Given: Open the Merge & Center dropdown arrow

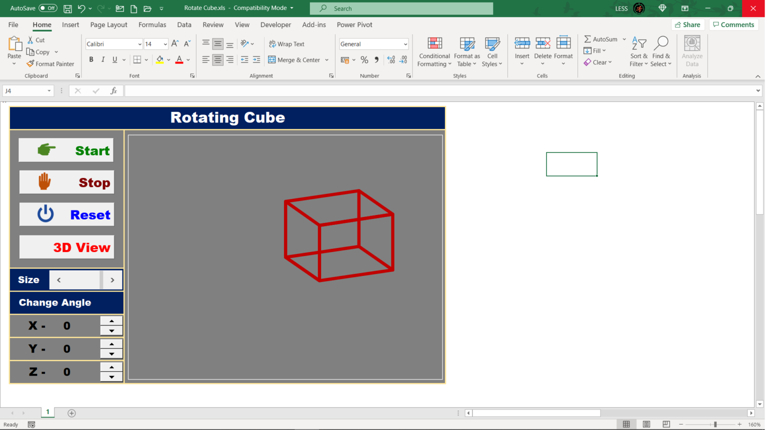Looking at the screenshot, I should click(327, 59).
